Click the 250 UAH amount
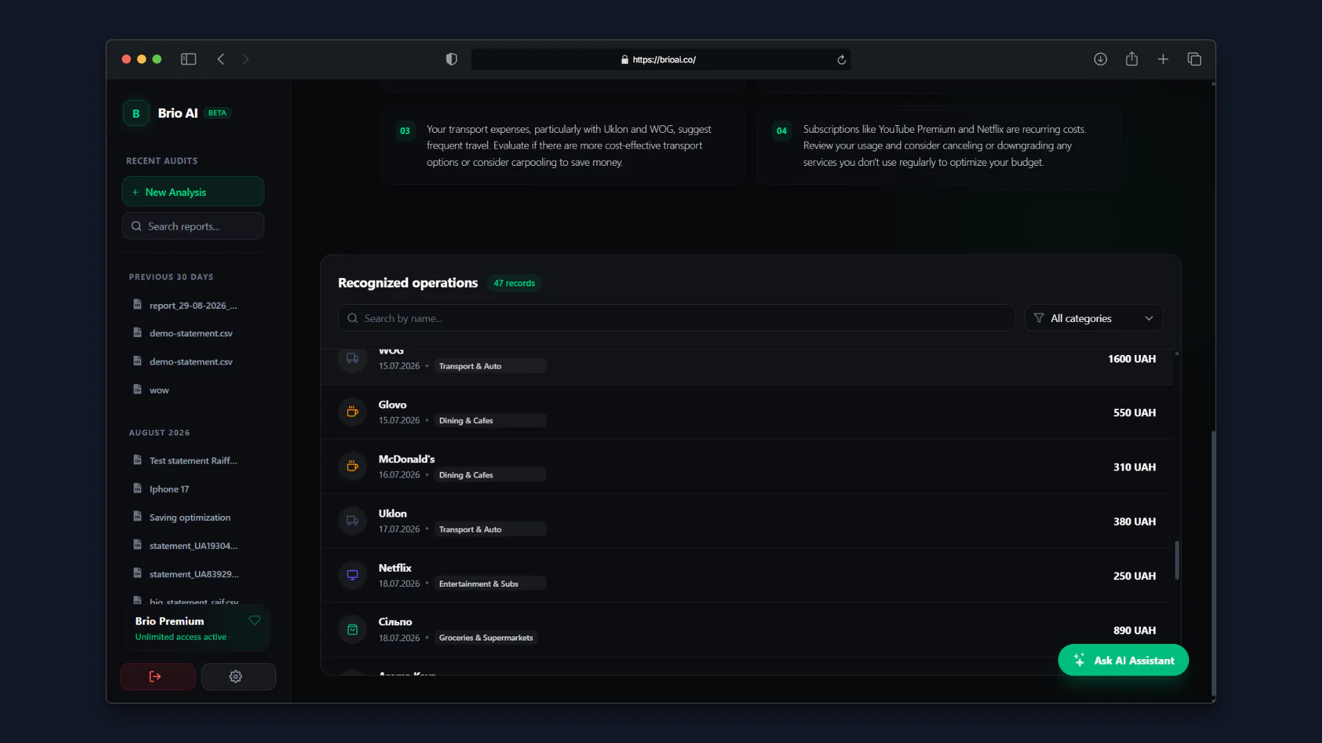This screenshot has height=743, width=1322. (x=1135, y=576)
